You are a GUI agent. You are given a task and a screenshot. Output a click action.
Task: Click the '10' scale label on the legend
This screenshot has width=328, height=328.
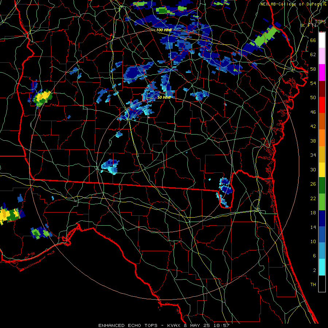313,241
